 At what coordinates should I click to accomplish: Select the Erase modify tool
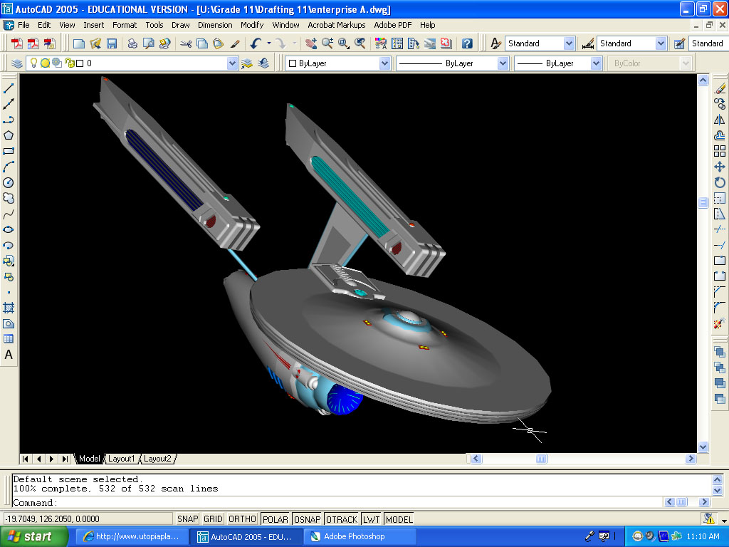pos(719,89)
